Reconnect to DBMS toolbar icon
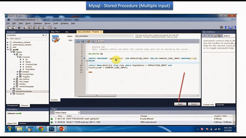This screenshot has height=138, width=246. pos(55,27)
